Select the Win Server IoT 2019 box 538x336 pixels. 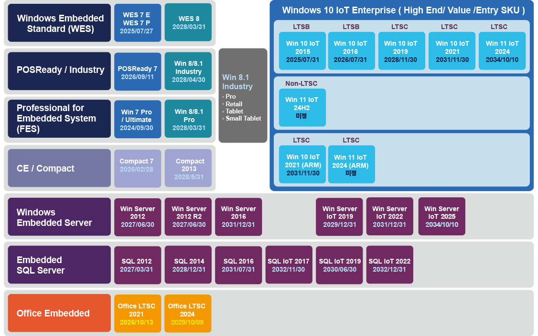339,217
